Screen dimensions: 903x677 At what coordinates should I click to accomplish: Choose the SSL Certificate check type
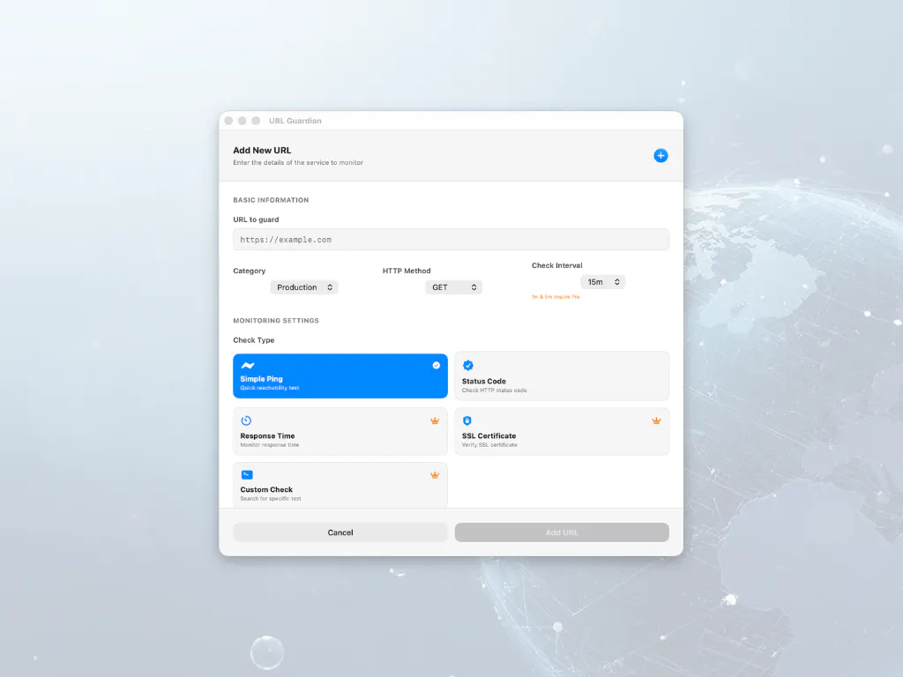[562, 431]
